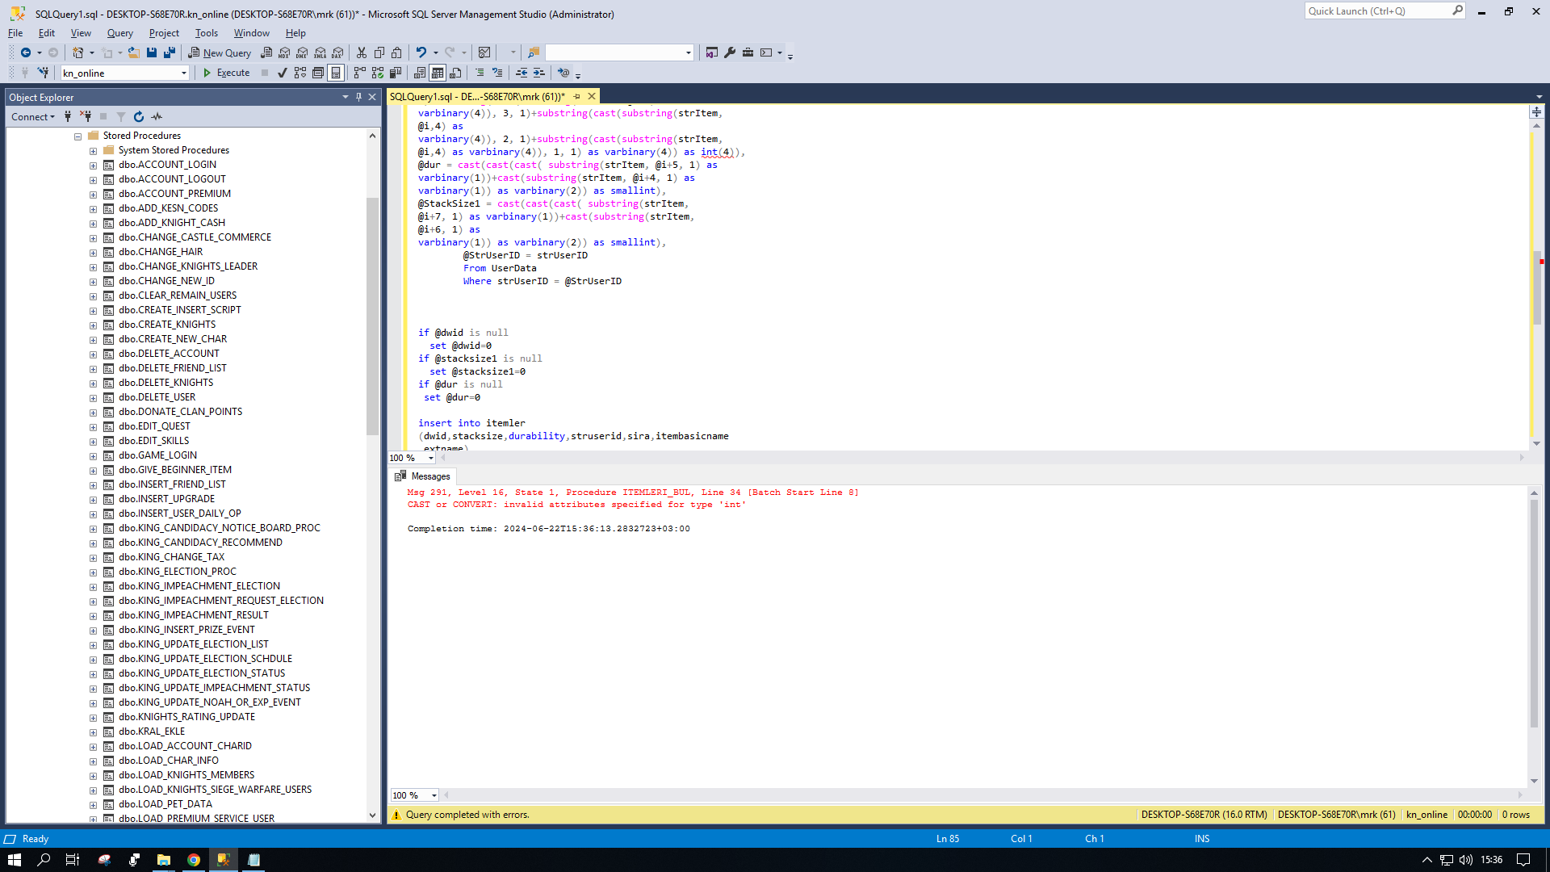The width and height of the screenshot is (1550, 872).
Task: Click the DAX query icon
Action: tap(338, 52)
